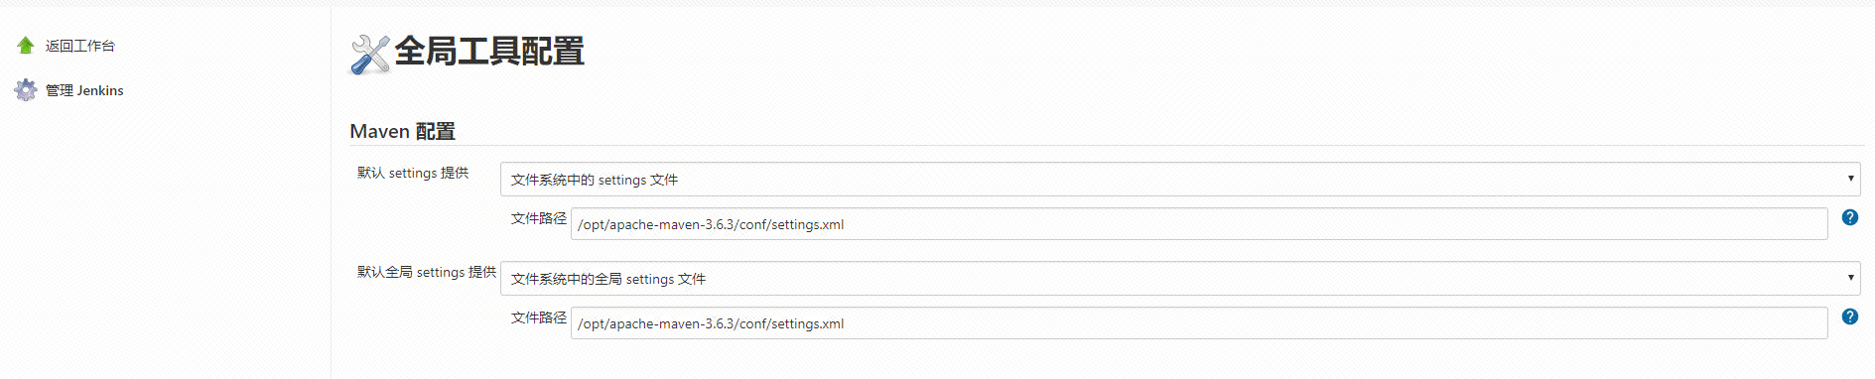
Task: Click the wrench and screwdriver tools icon
Action: pyautogui.click(x=370, y=54)
